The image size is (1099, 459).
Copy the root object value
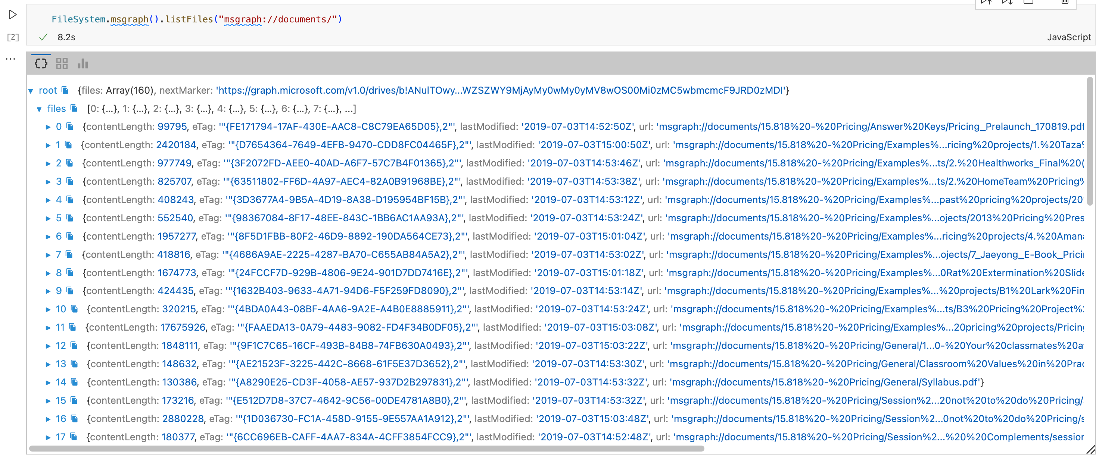(x=65, y=90)
